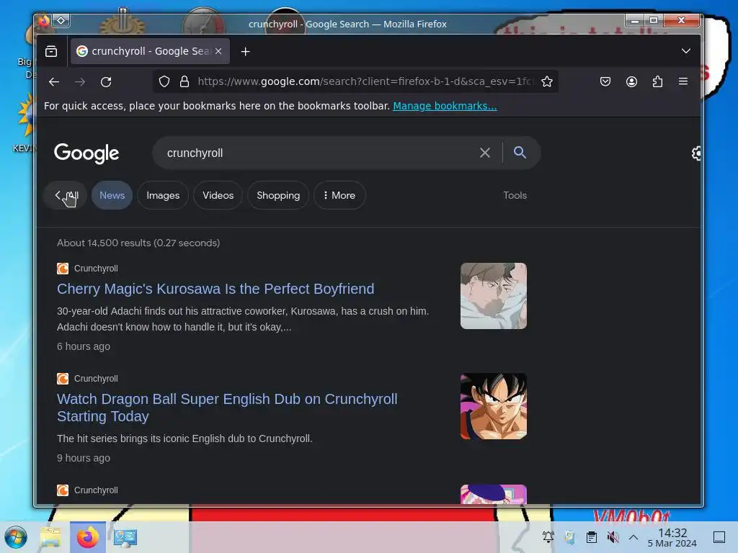Viewport: 738px width, 553px height.
Task: Toggle keep-on-all-desktops pin in titlebar
Action: tap(61, 21)
